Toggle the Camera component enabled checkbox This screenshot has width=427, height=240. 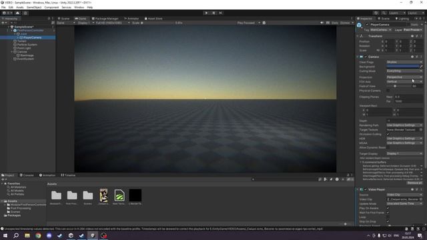[x=366, y=57]
